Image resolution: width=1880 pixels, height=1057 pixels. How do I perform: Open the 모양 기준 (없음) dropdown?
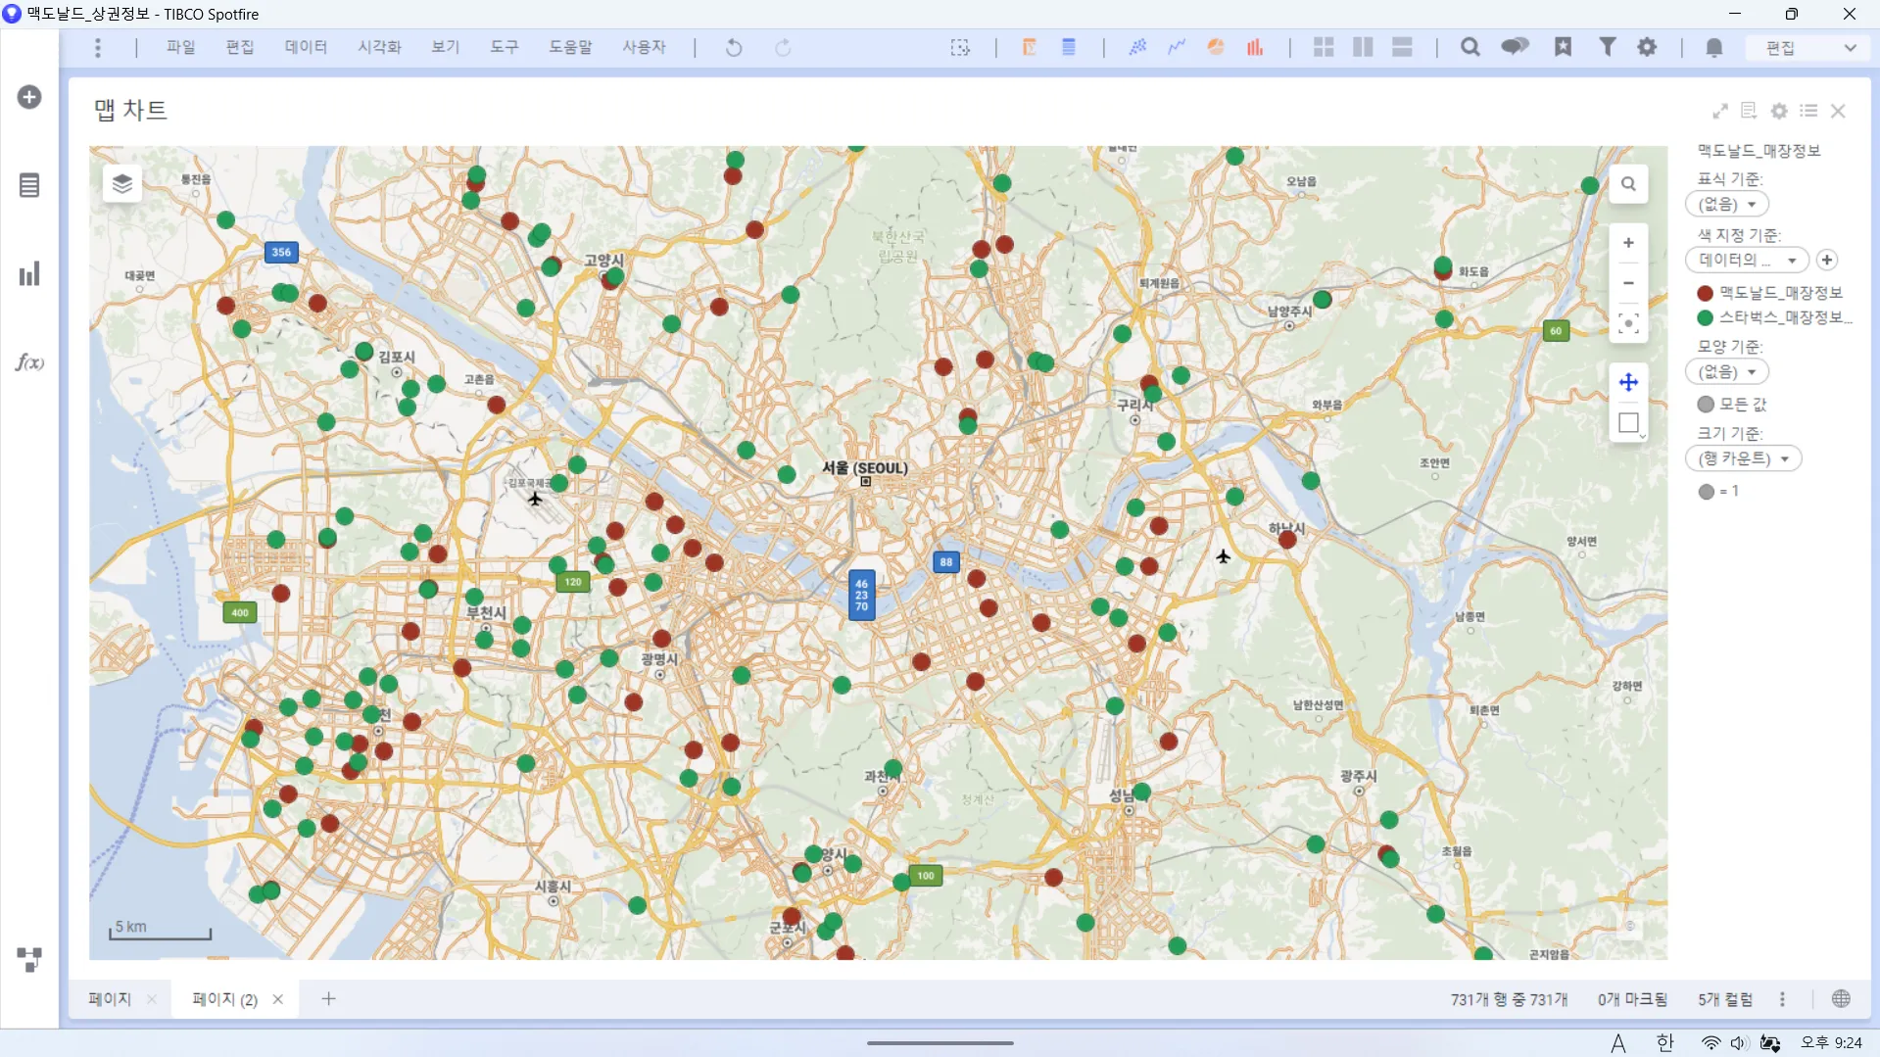(x=1726, y=372)
